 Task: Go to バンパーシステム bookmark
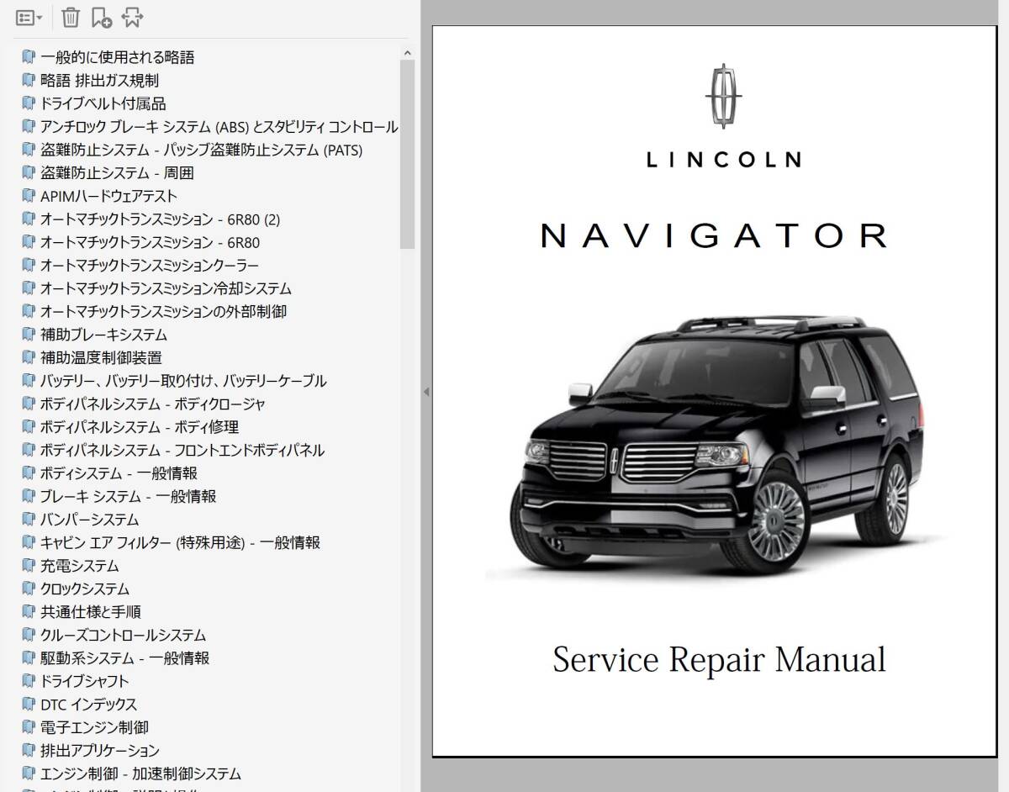tap(90, 520)
